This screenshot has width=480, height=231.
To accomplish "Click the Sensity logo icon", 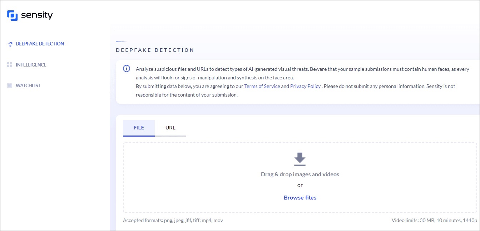I will coord(12,15).
